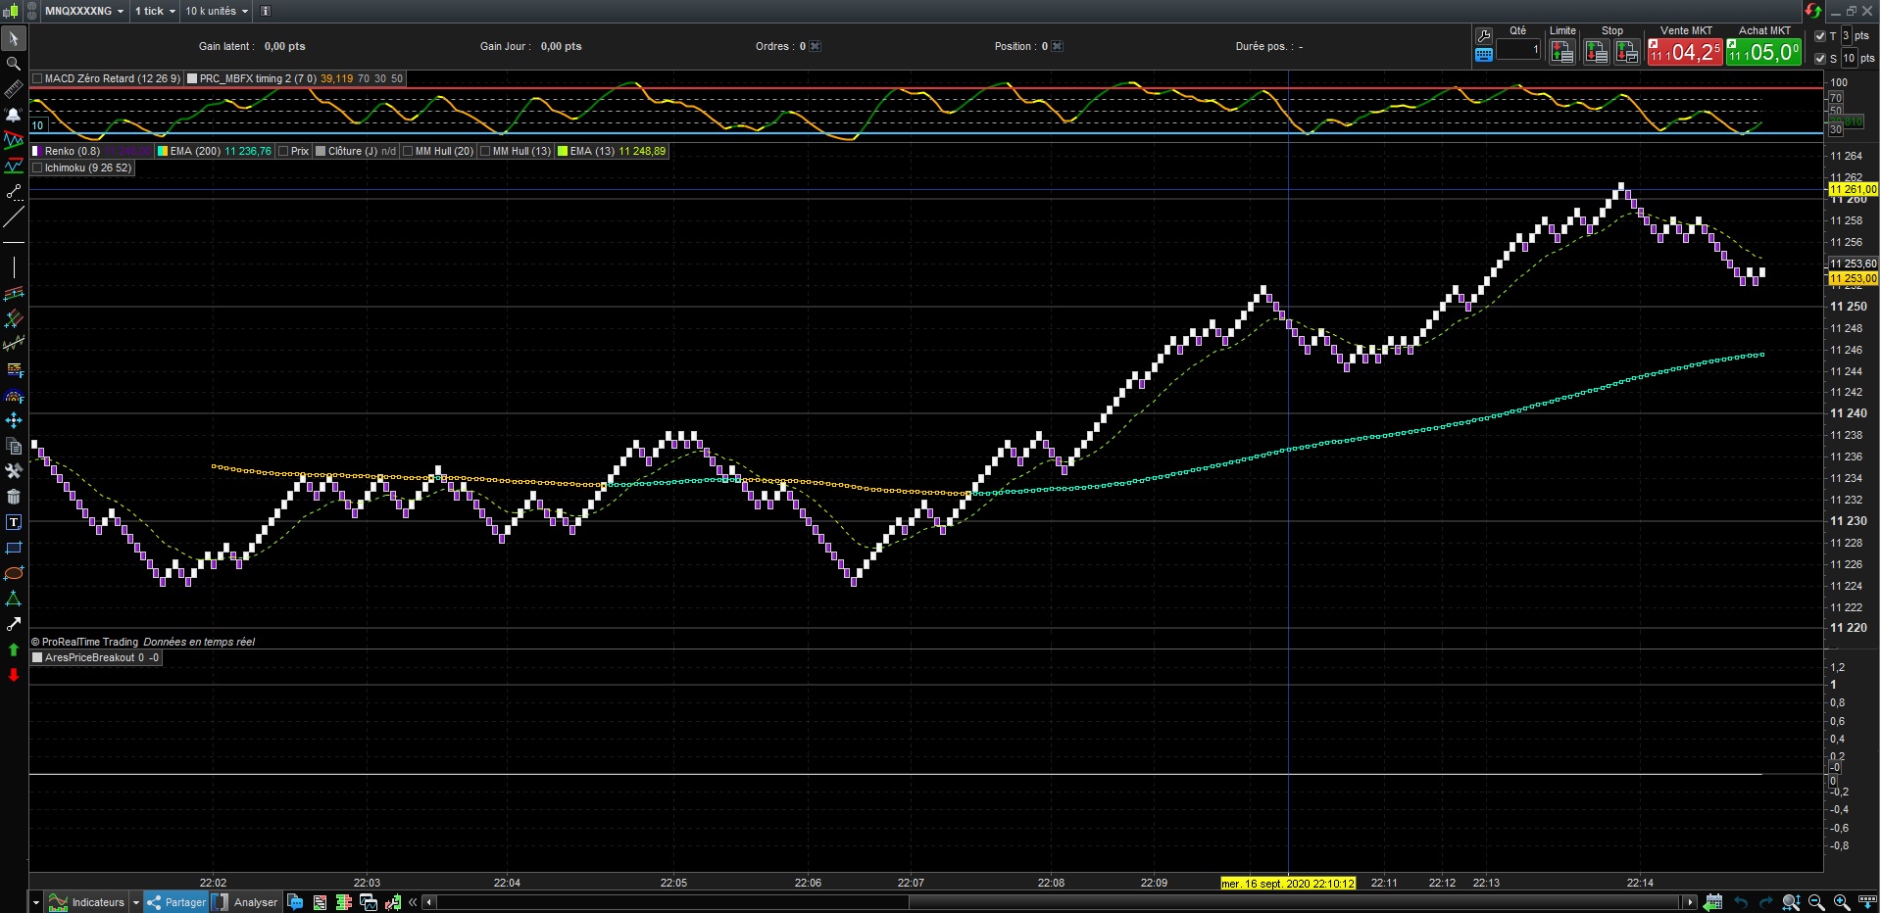Toggle the MM Hull (20) checkbox
Viewport: 1881px width, 913px height.
click(x=408, y=151)
